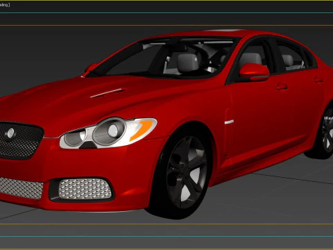Select the round grille badge emblem
The height and width of the screenshot is (250, 333).
(x=10, y=133)
